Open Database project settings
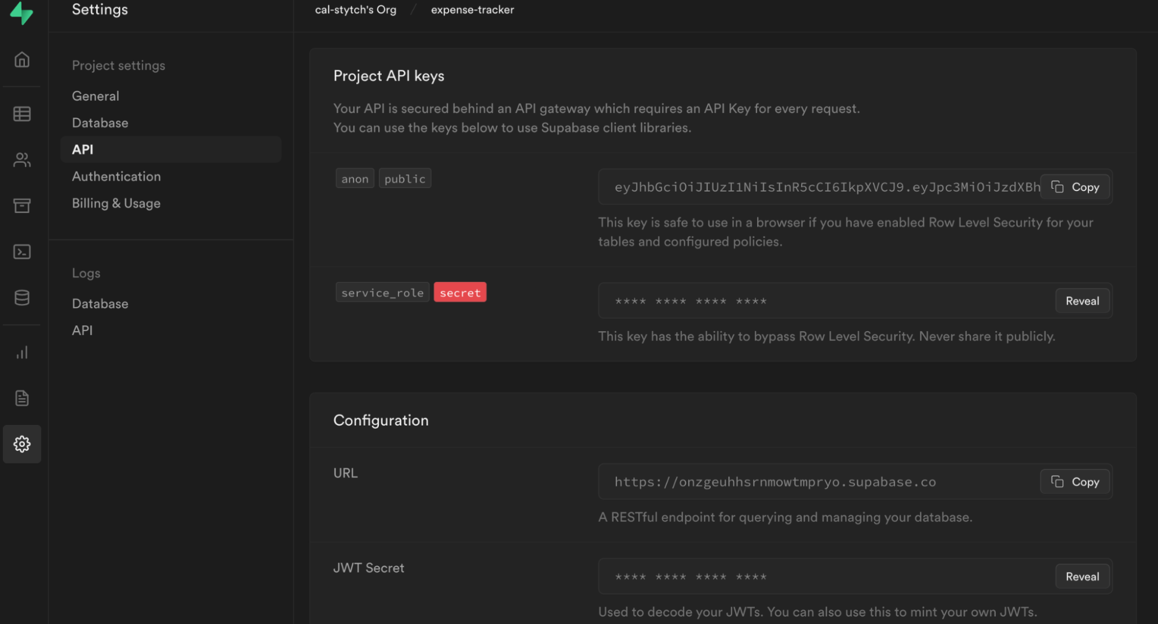This screenshot has width=1158, height=624. (x=100, y=123)
